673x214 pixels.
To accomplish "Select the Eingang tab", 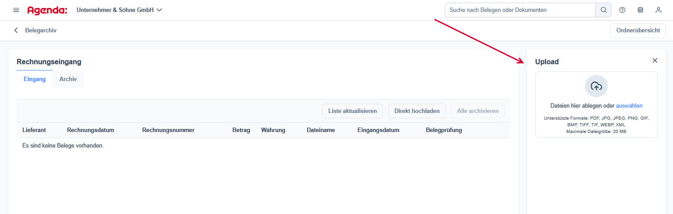I will [x=35, y=79].
